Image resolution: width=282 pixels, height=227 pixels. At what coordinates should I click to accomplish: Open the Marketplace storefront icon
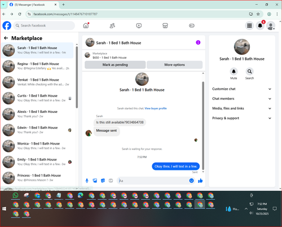coord(165,25)
